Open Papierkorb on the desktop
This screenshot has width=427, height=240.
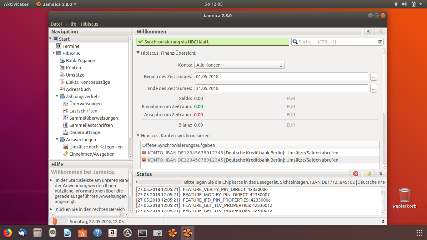405,198
